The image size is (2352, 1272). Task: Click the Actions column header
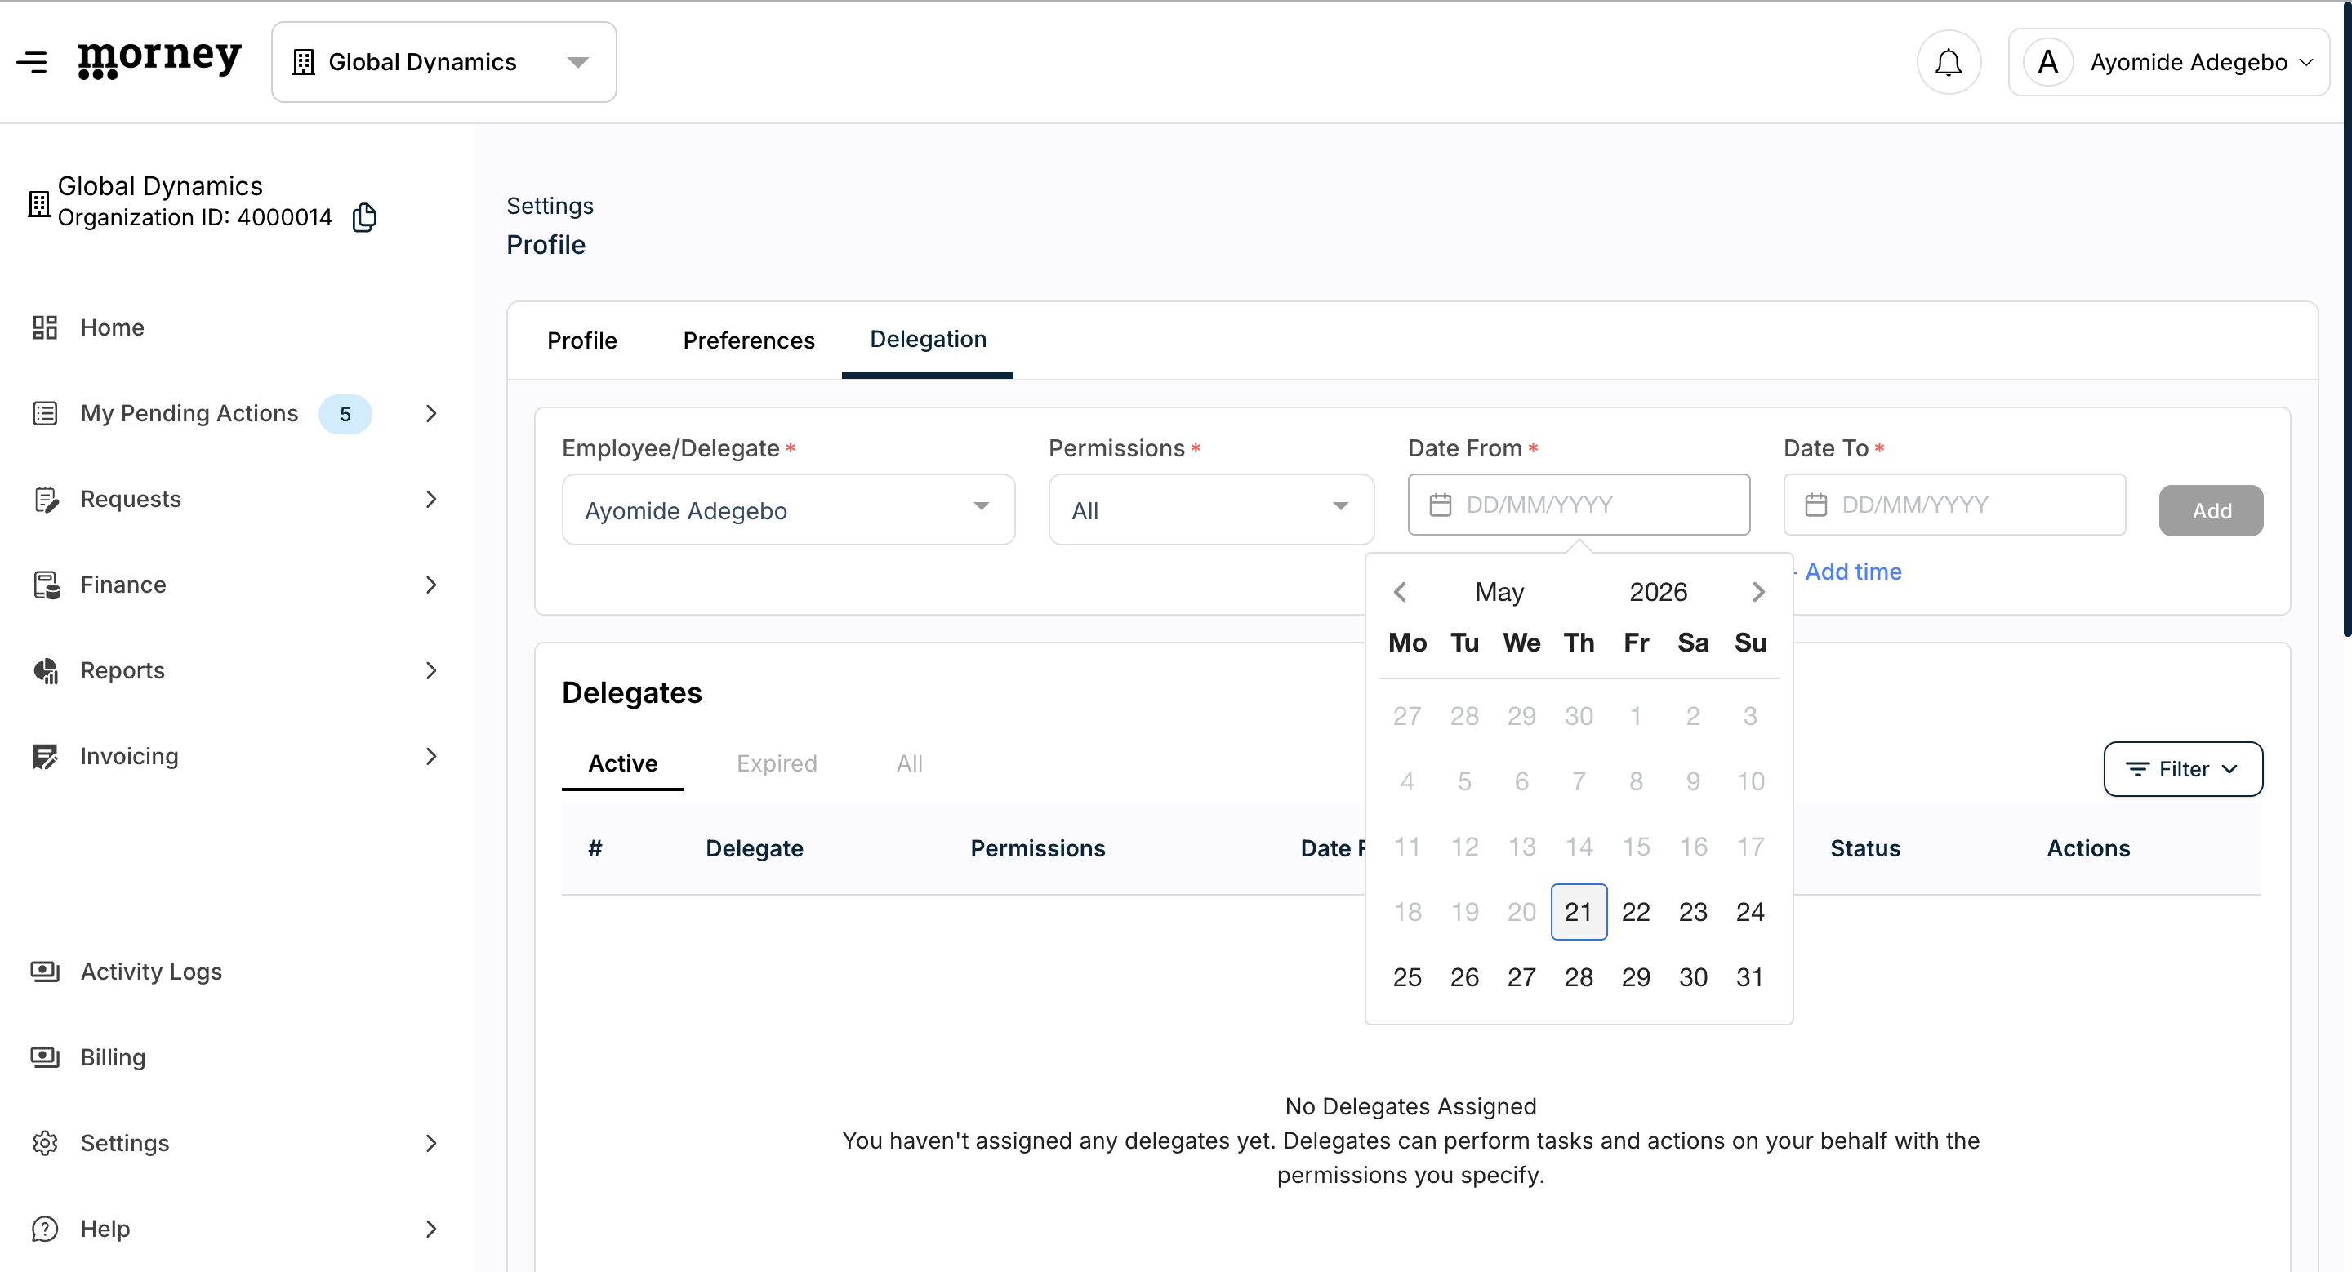pyautogui.click(x=2087, y=848)
